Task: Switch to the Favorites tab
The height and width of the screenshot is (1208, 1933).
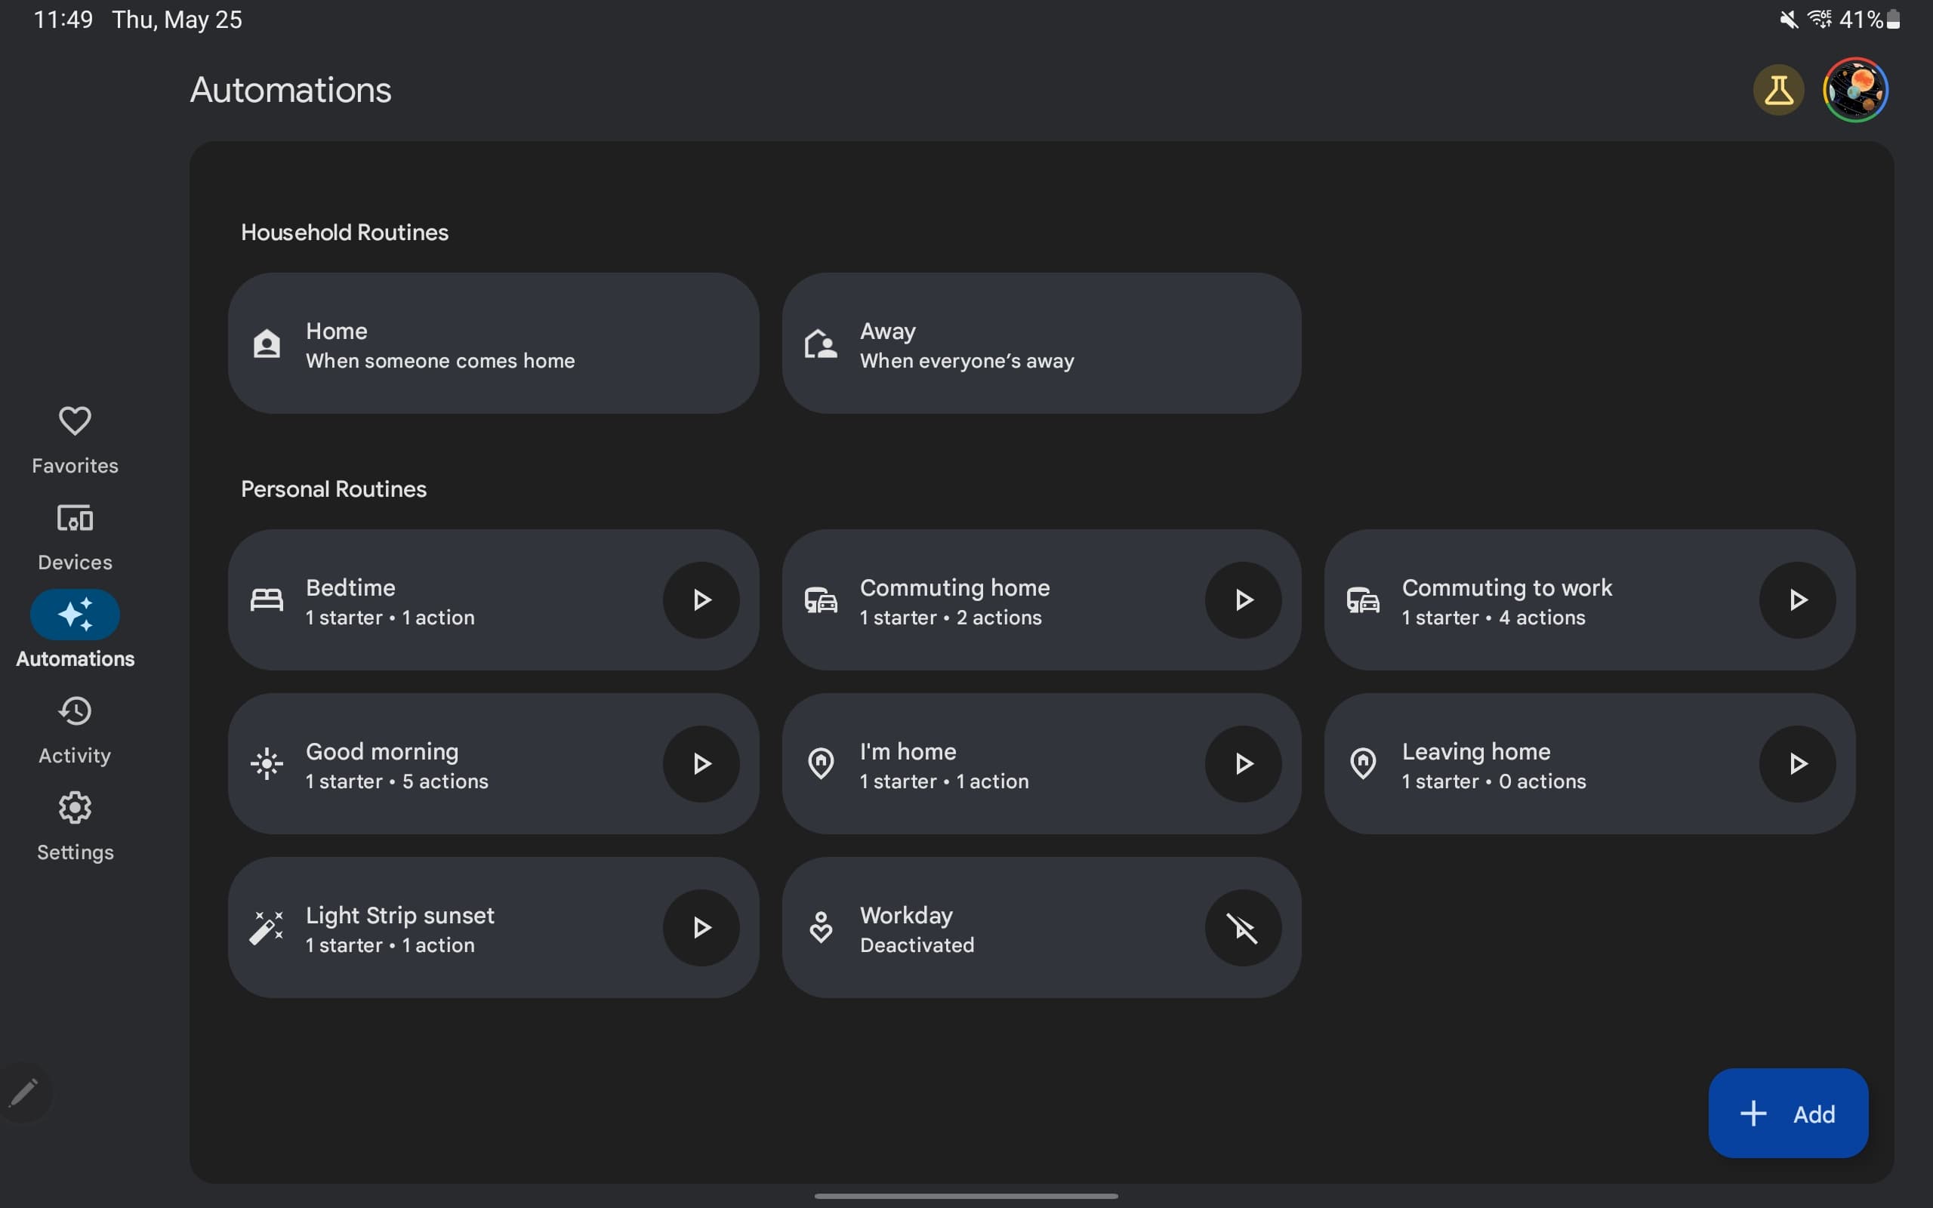Action: pyautogui.click(x=75, y=440)
